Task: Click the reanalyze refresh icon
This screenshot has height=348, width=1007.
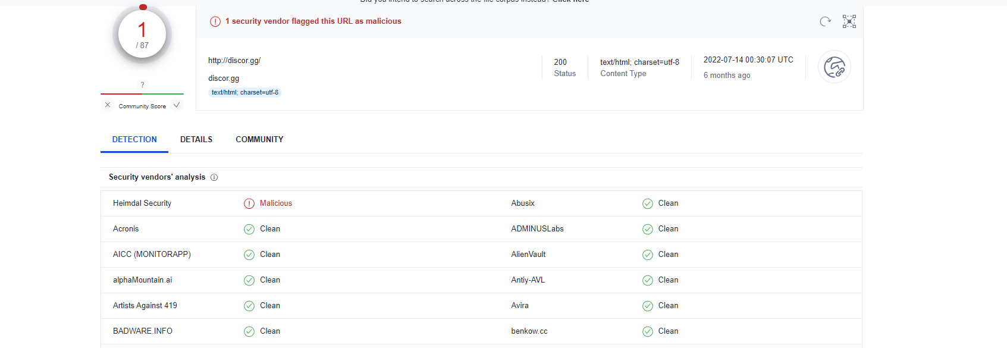Action: tap(825, 21)
